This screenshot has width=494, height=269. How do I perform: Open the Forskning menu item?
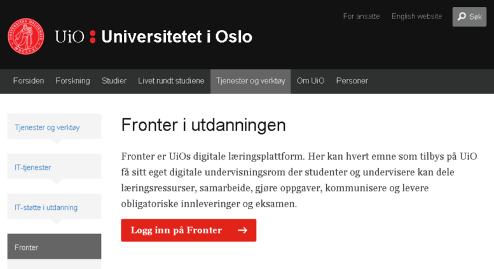click(72, 81)
